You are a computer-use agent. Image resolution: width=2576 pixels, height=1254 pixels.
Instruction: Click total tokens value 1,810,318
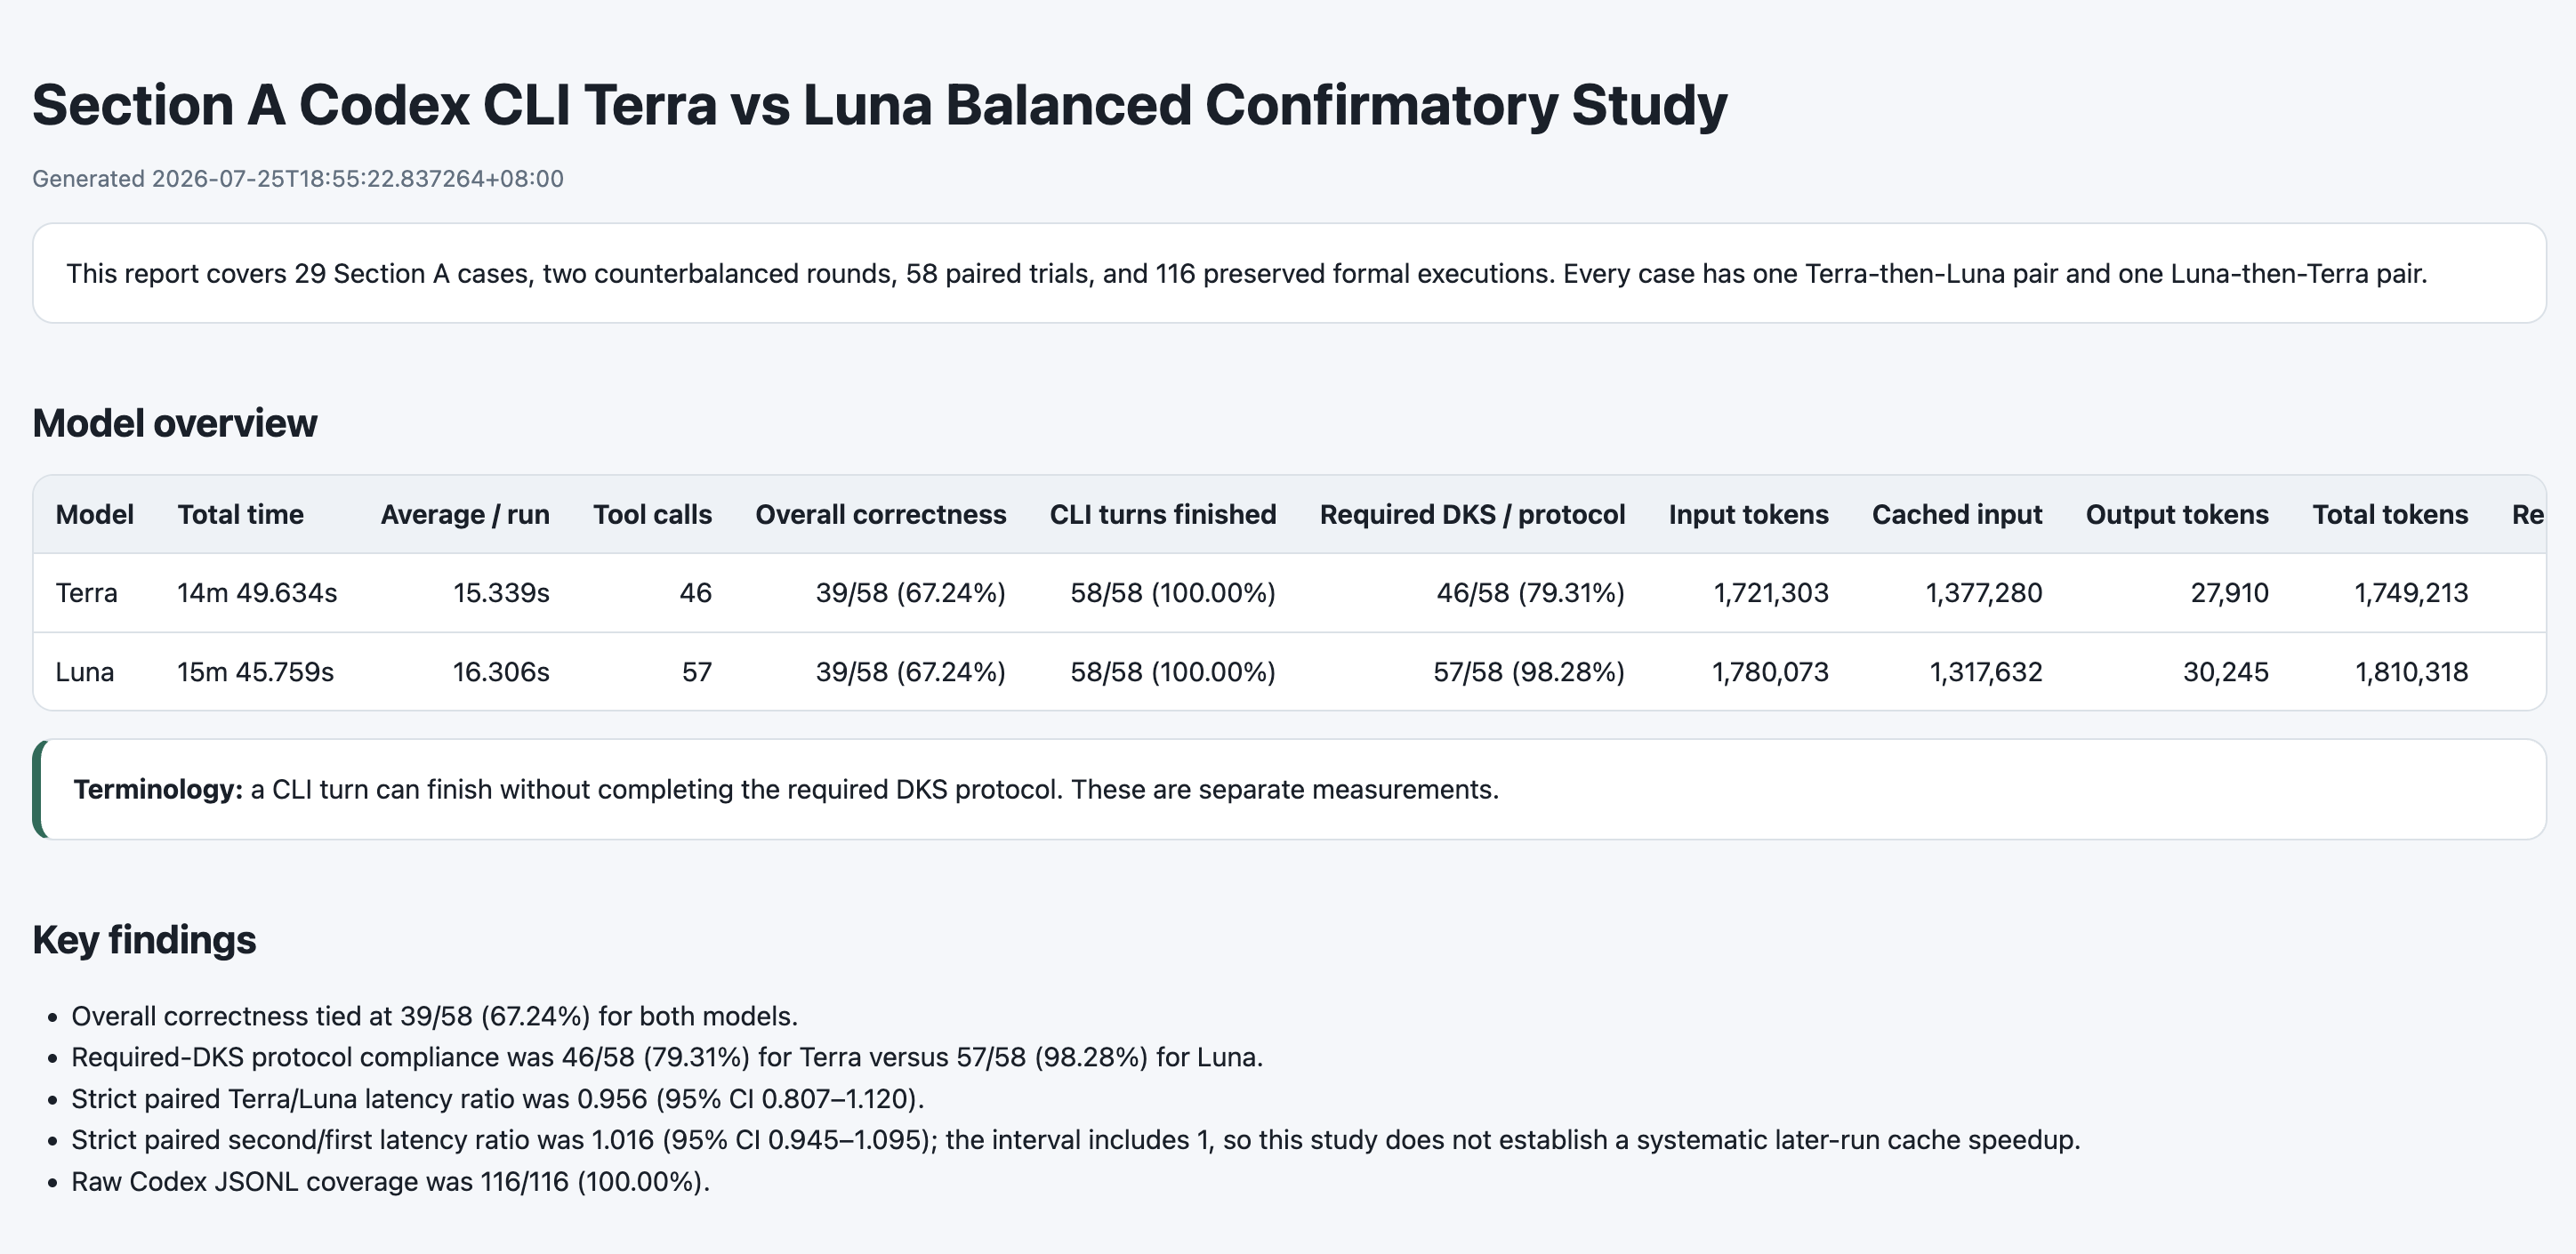[x=2411, y=672]
